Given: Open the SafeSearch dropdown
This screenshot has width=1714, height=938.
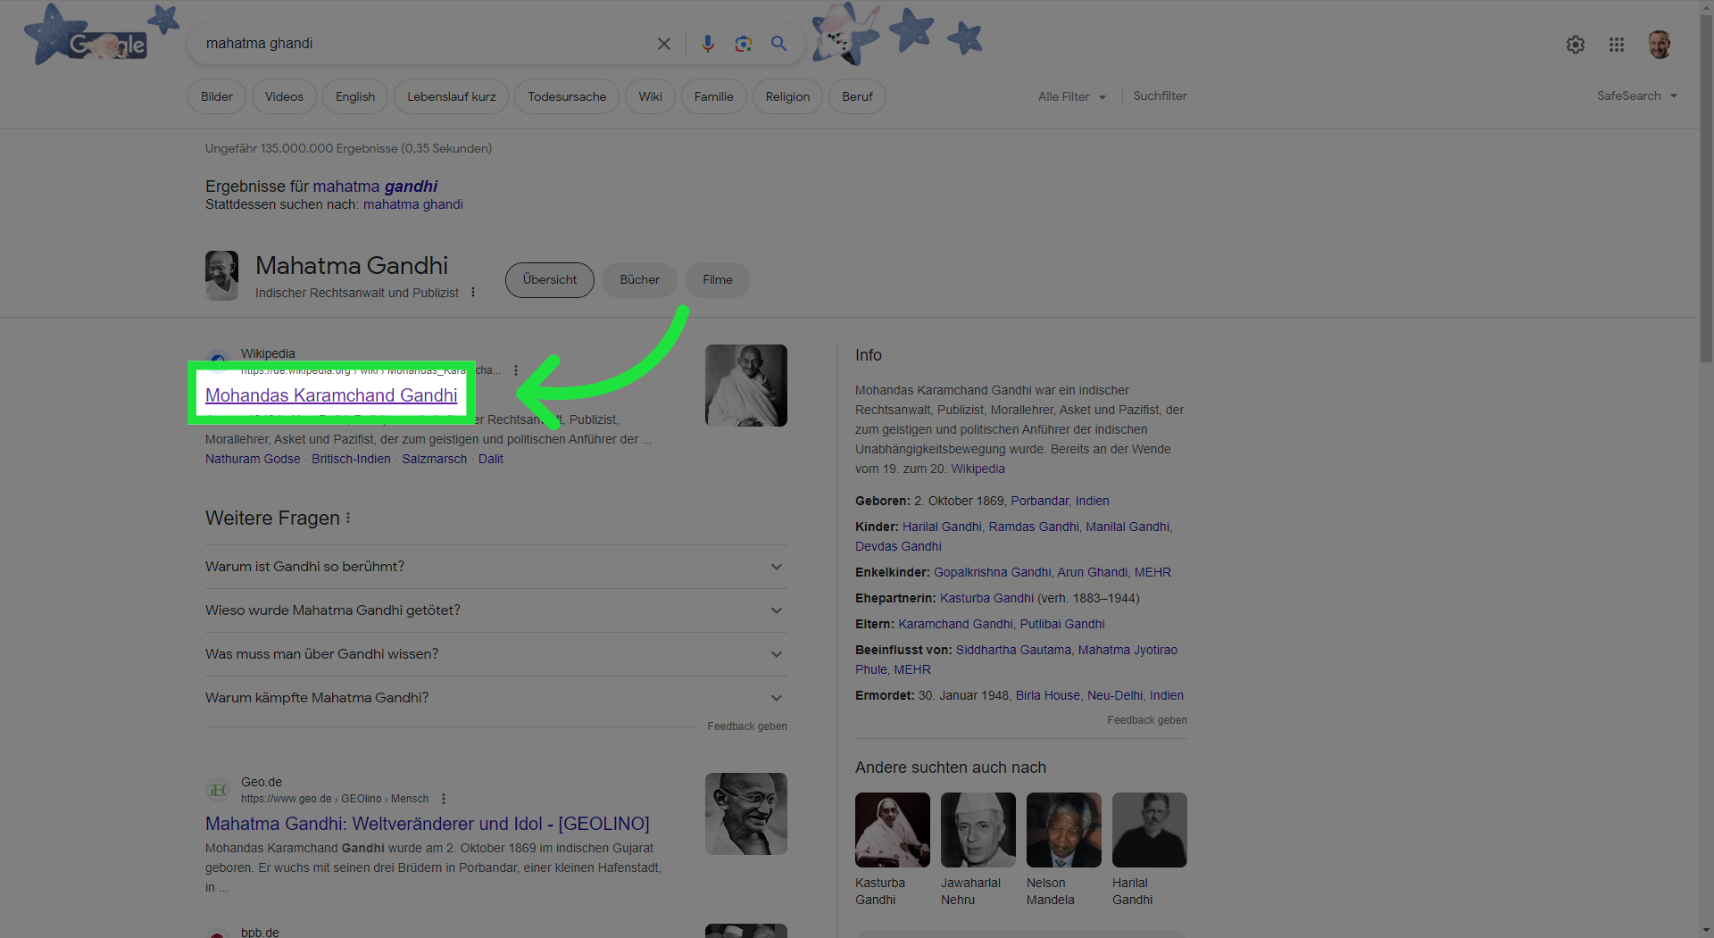Looking at the screenshot, I should click(x=1637, y=95).
